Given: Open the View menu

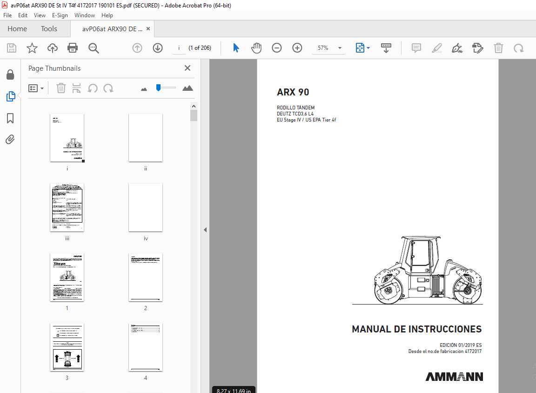Looking at the screenshot, I should (x=40, y=15).
